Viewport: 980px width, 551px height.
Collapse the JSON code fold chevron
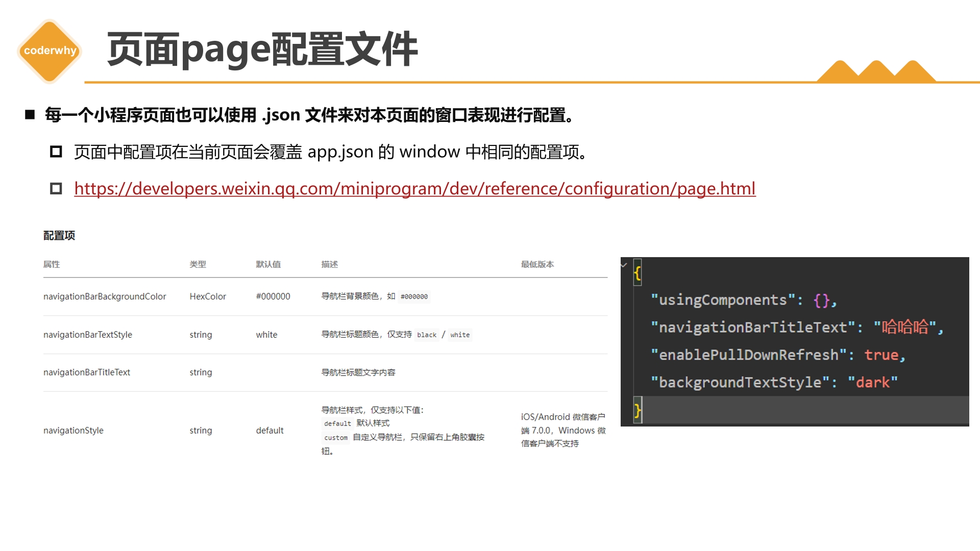point(624,265)
